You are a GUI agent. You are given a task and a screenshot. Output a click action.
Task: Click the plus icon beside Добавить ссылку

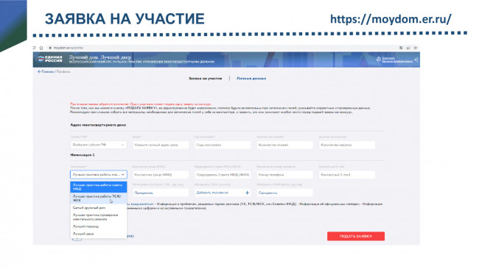point(247,193)
